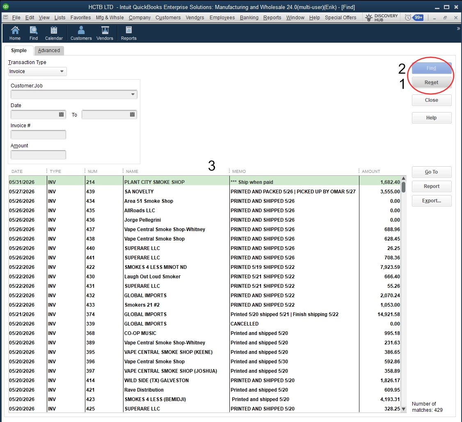Screen dimensions: 462x422
Task: Click the window control menu icon
Action: point(5,17)
